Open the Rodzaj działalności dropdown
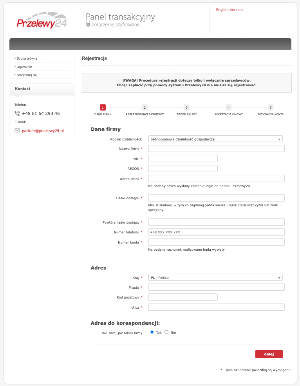The image size is (300, 386). point(215,139)
